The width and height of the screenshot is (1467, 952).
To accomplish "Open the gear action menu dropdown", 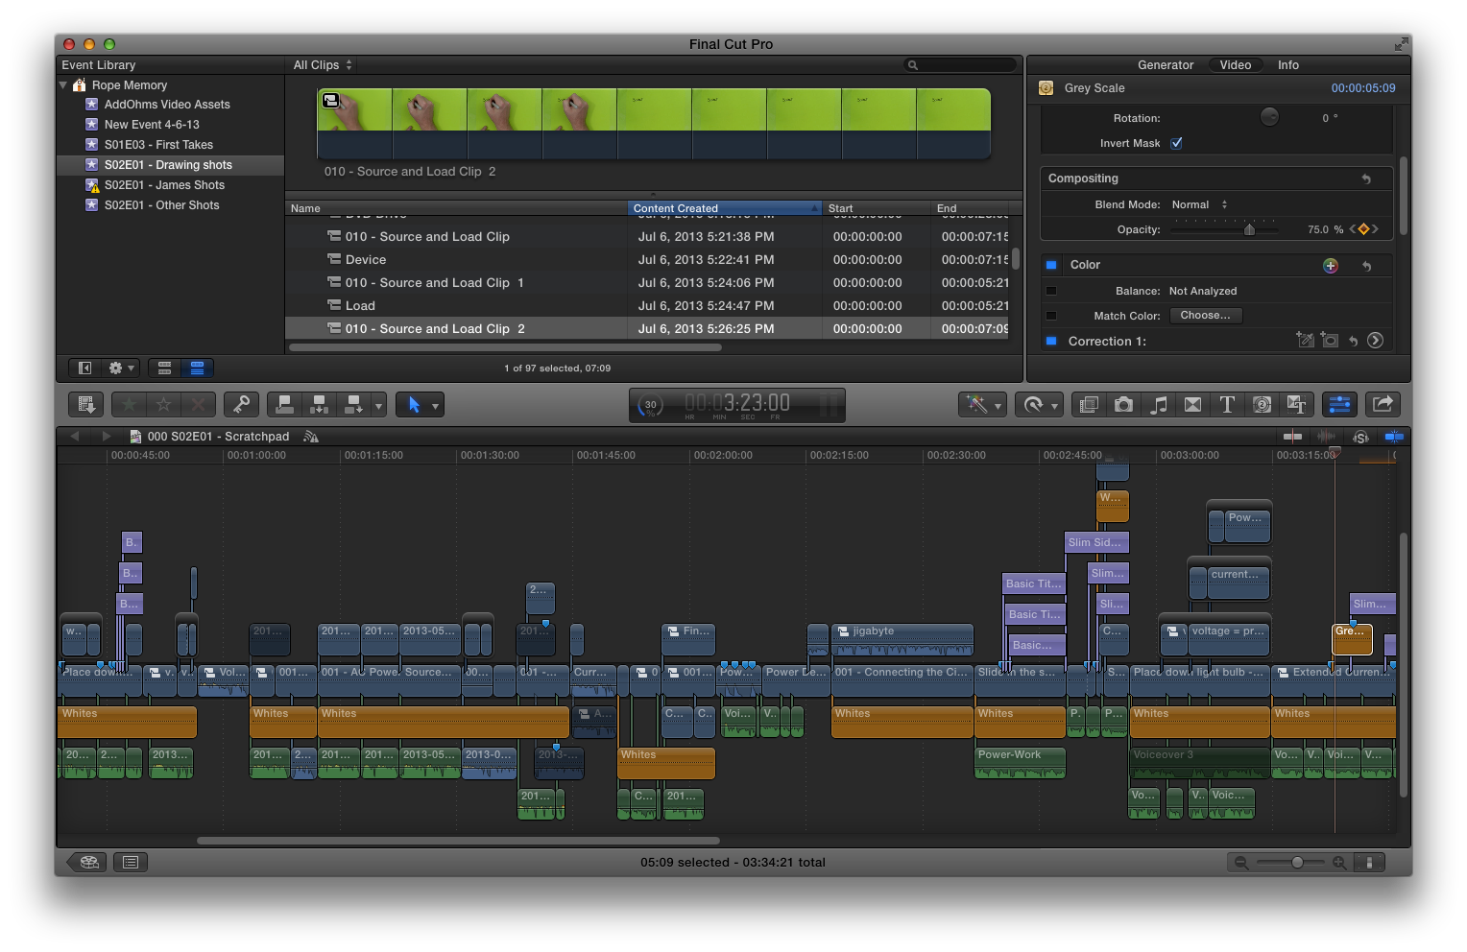I will (122, 368).
